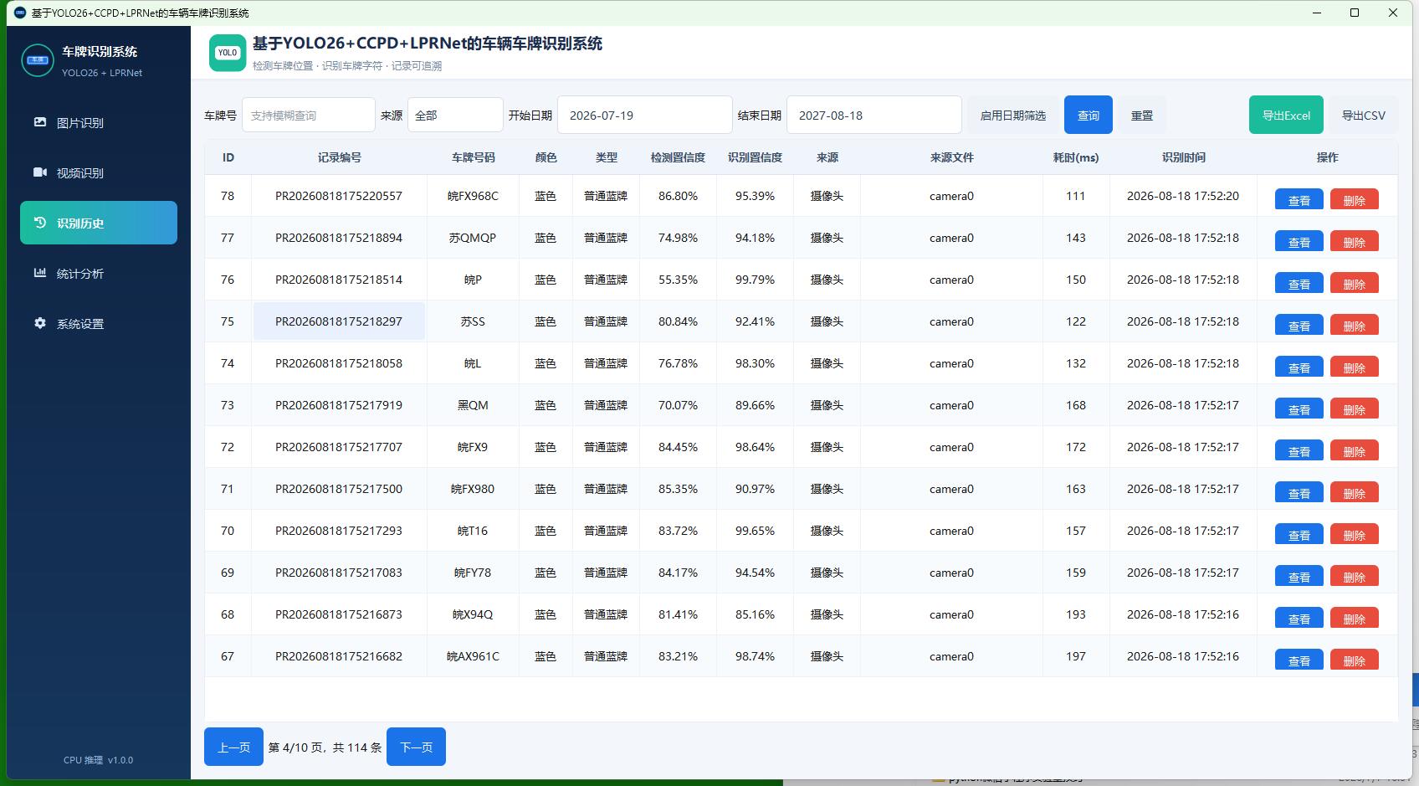Focus the 车牌号 fuzzy search field
Viewport: 1419px width, 786px height.
pos(309,116)
